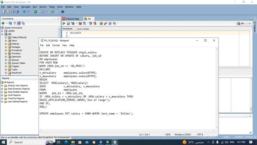Open Microsoft Edge from the taskbar

(x=66, y=142)
